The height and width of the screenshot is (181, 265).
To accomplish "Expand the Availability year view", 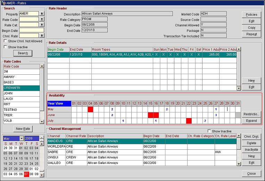I will click(x=251, y=121).
